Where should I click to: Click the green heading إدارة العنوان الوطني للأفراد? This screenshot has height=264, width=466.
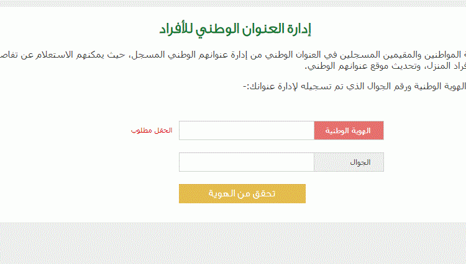tap(235, 29)
